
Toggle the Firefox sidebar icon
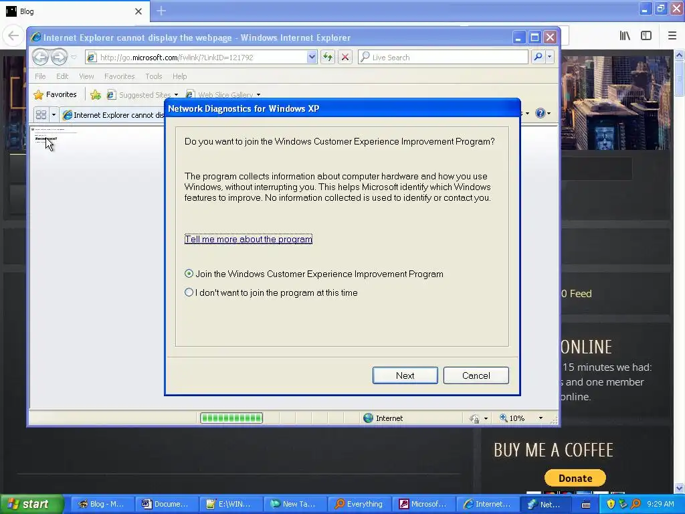[x=646, y=35]
